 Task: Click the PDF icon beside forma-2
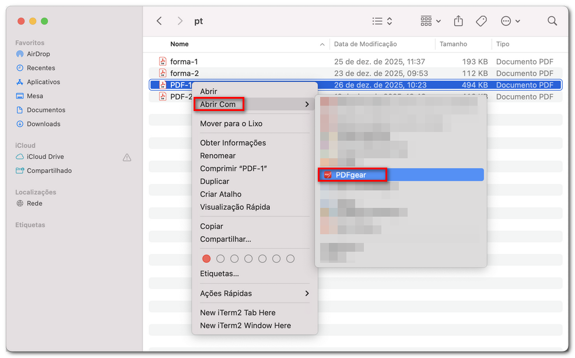tap(163, 73)
